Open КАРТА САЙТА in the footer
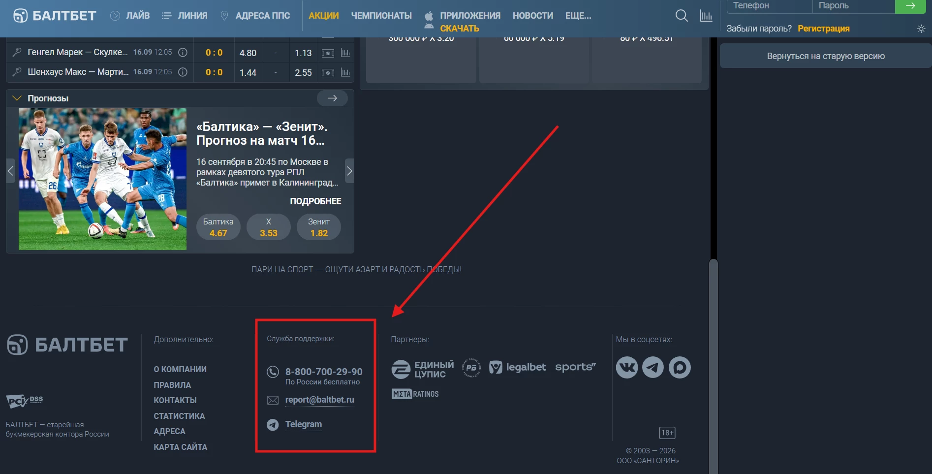Screen dimensions: 932x474 181,447
